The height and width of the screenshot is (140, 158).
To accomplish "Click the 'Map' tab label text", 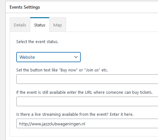I will click(x=57, y=25).
